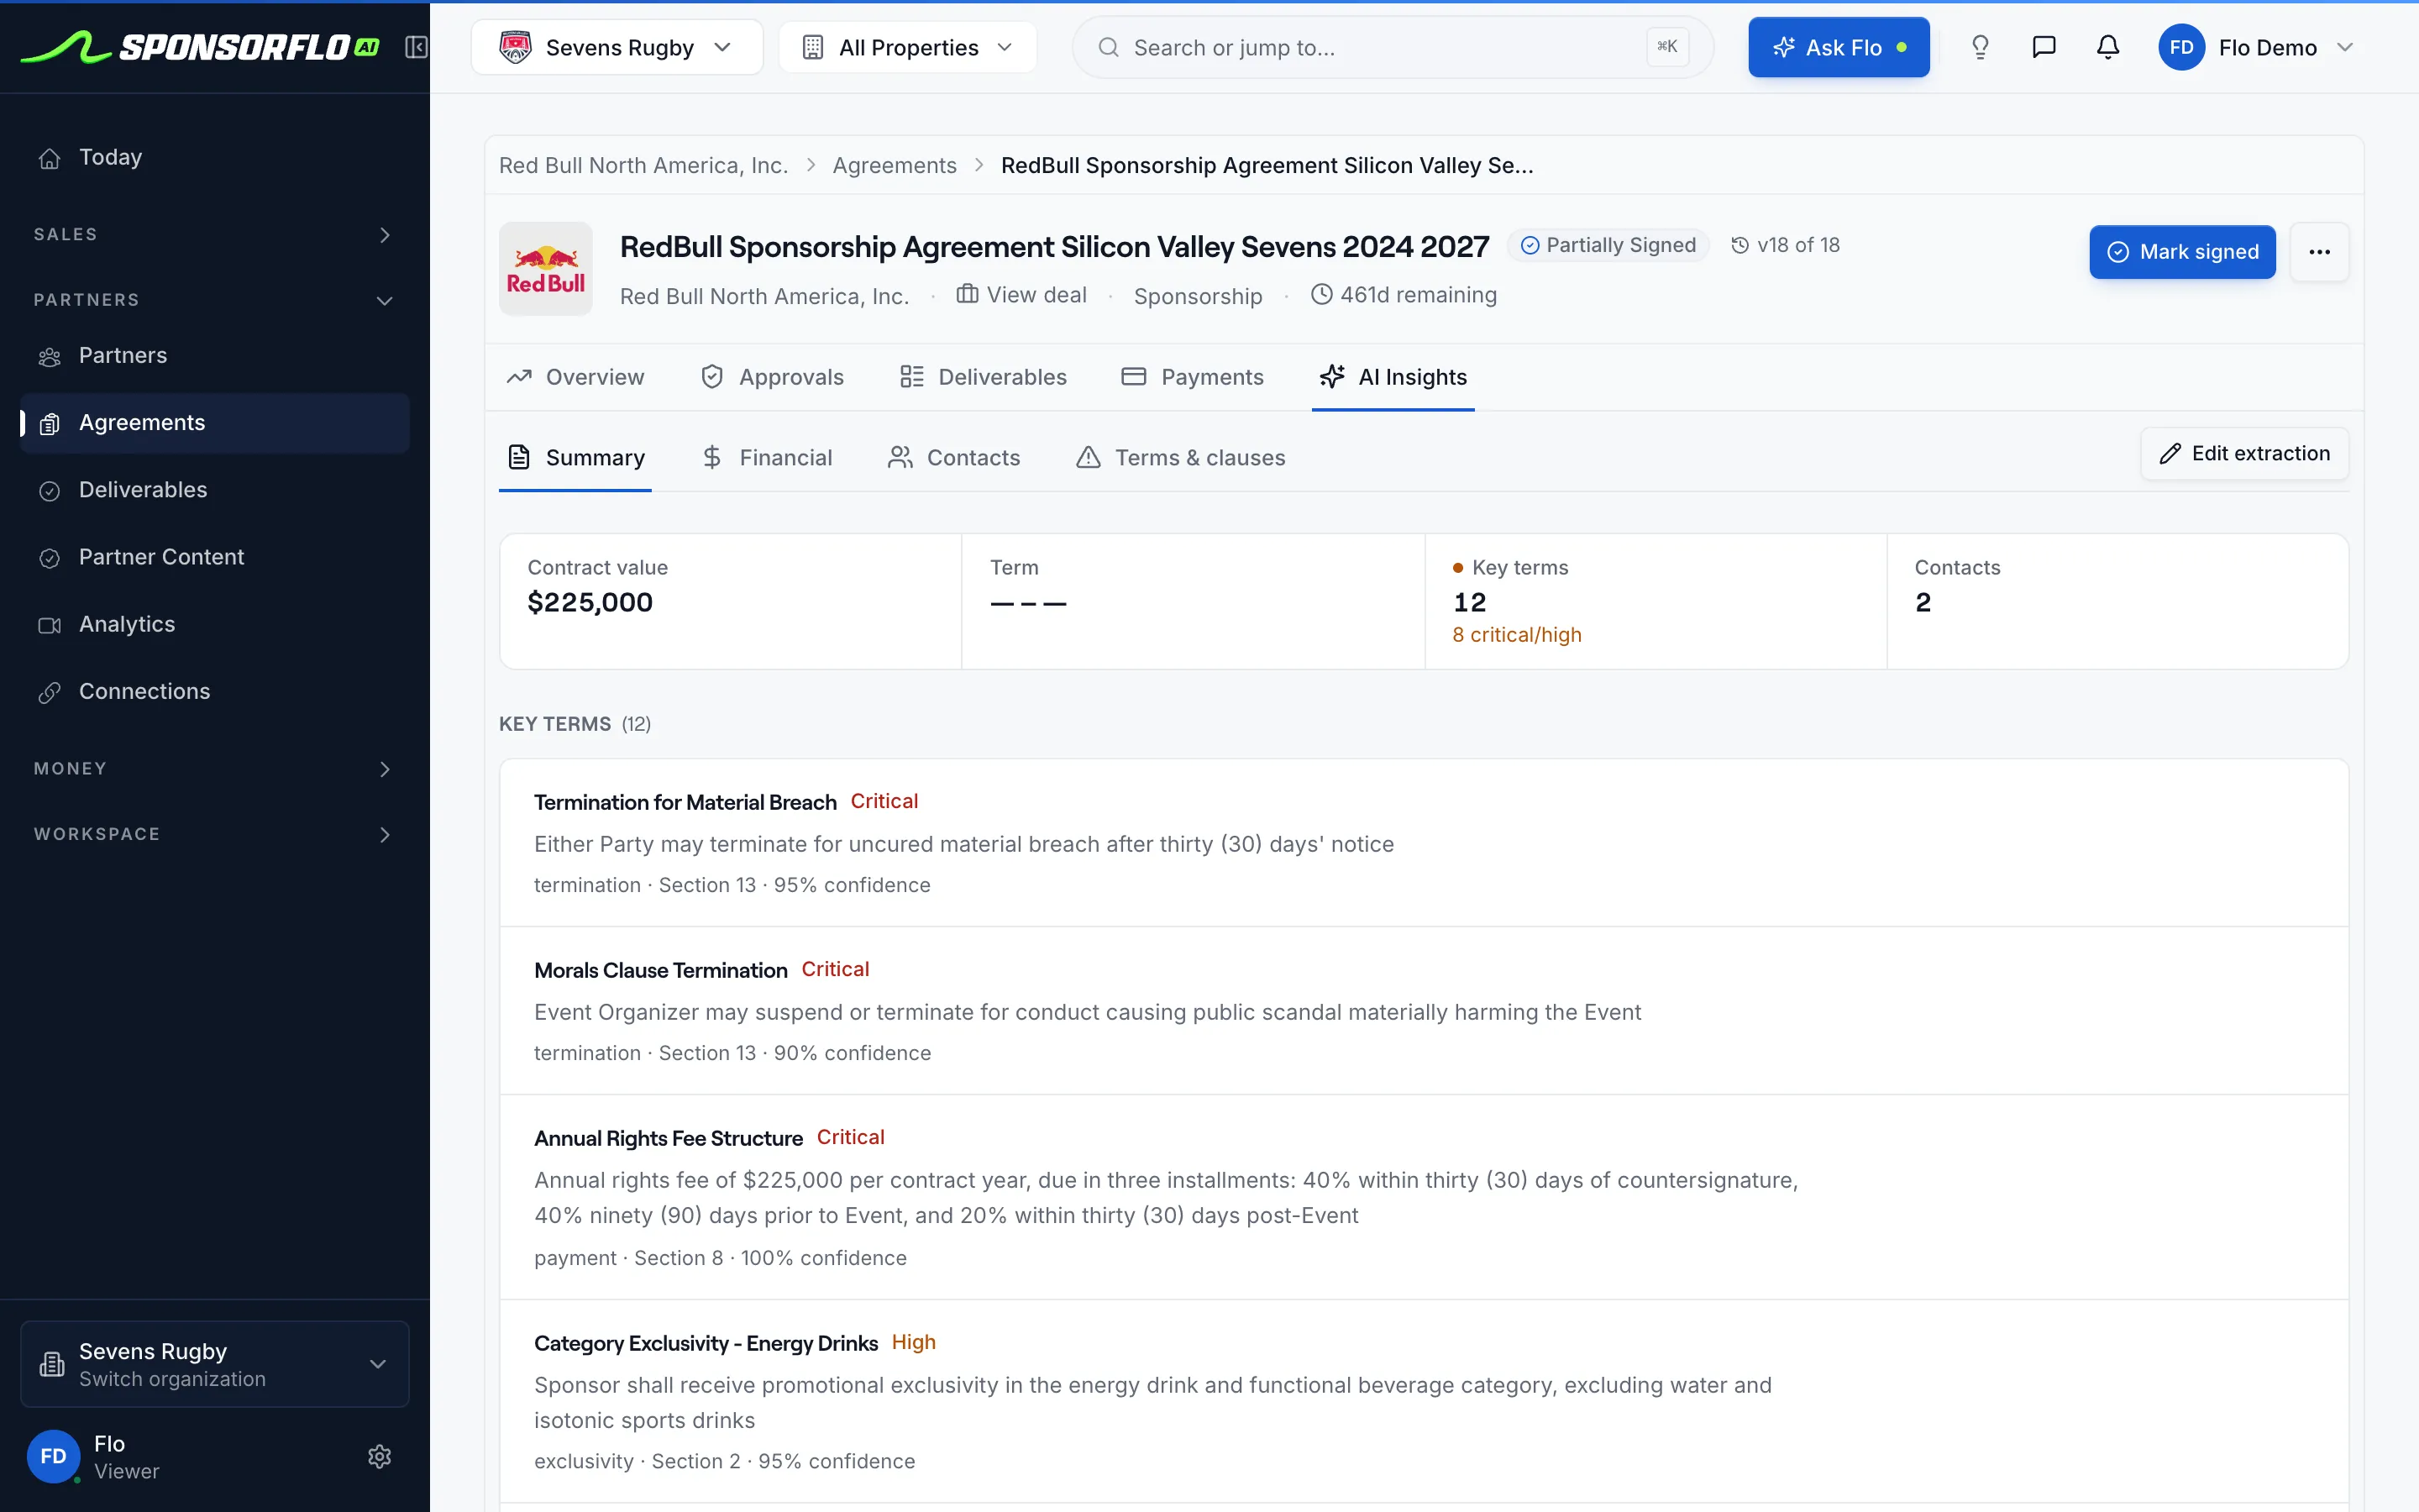Click the SponsorFlo AI logo
The width and height of the screenshot is (2419, 1512).
point(200,47)
